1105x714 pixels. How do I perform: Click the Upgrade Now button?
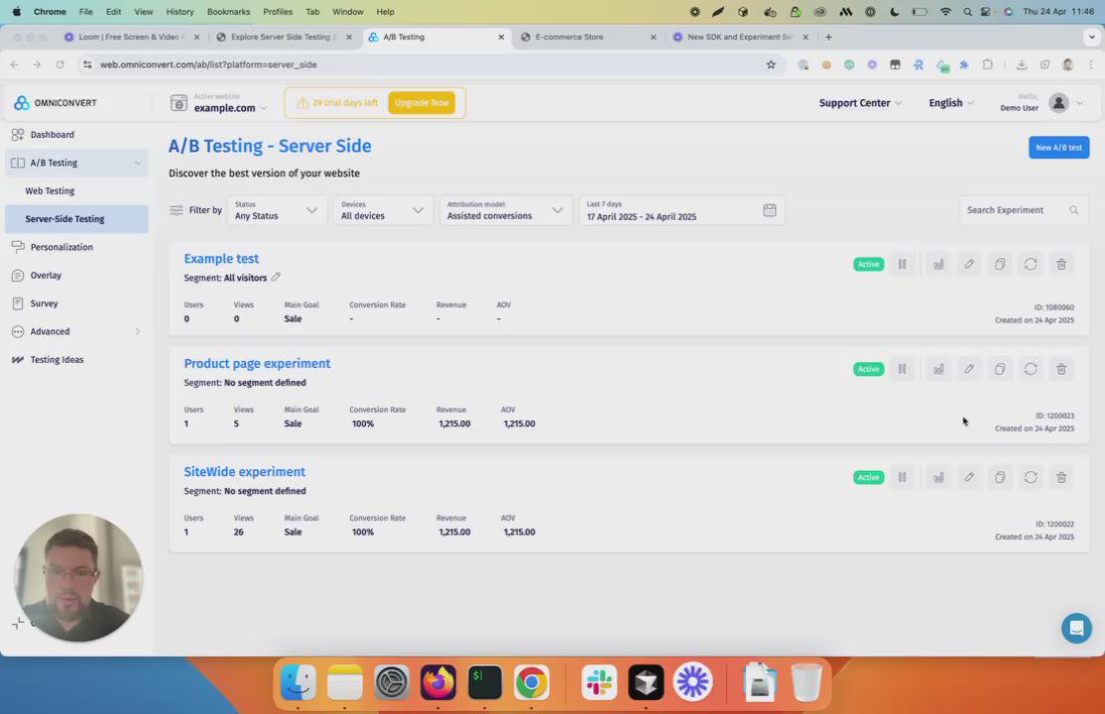(x=422, y=103)
